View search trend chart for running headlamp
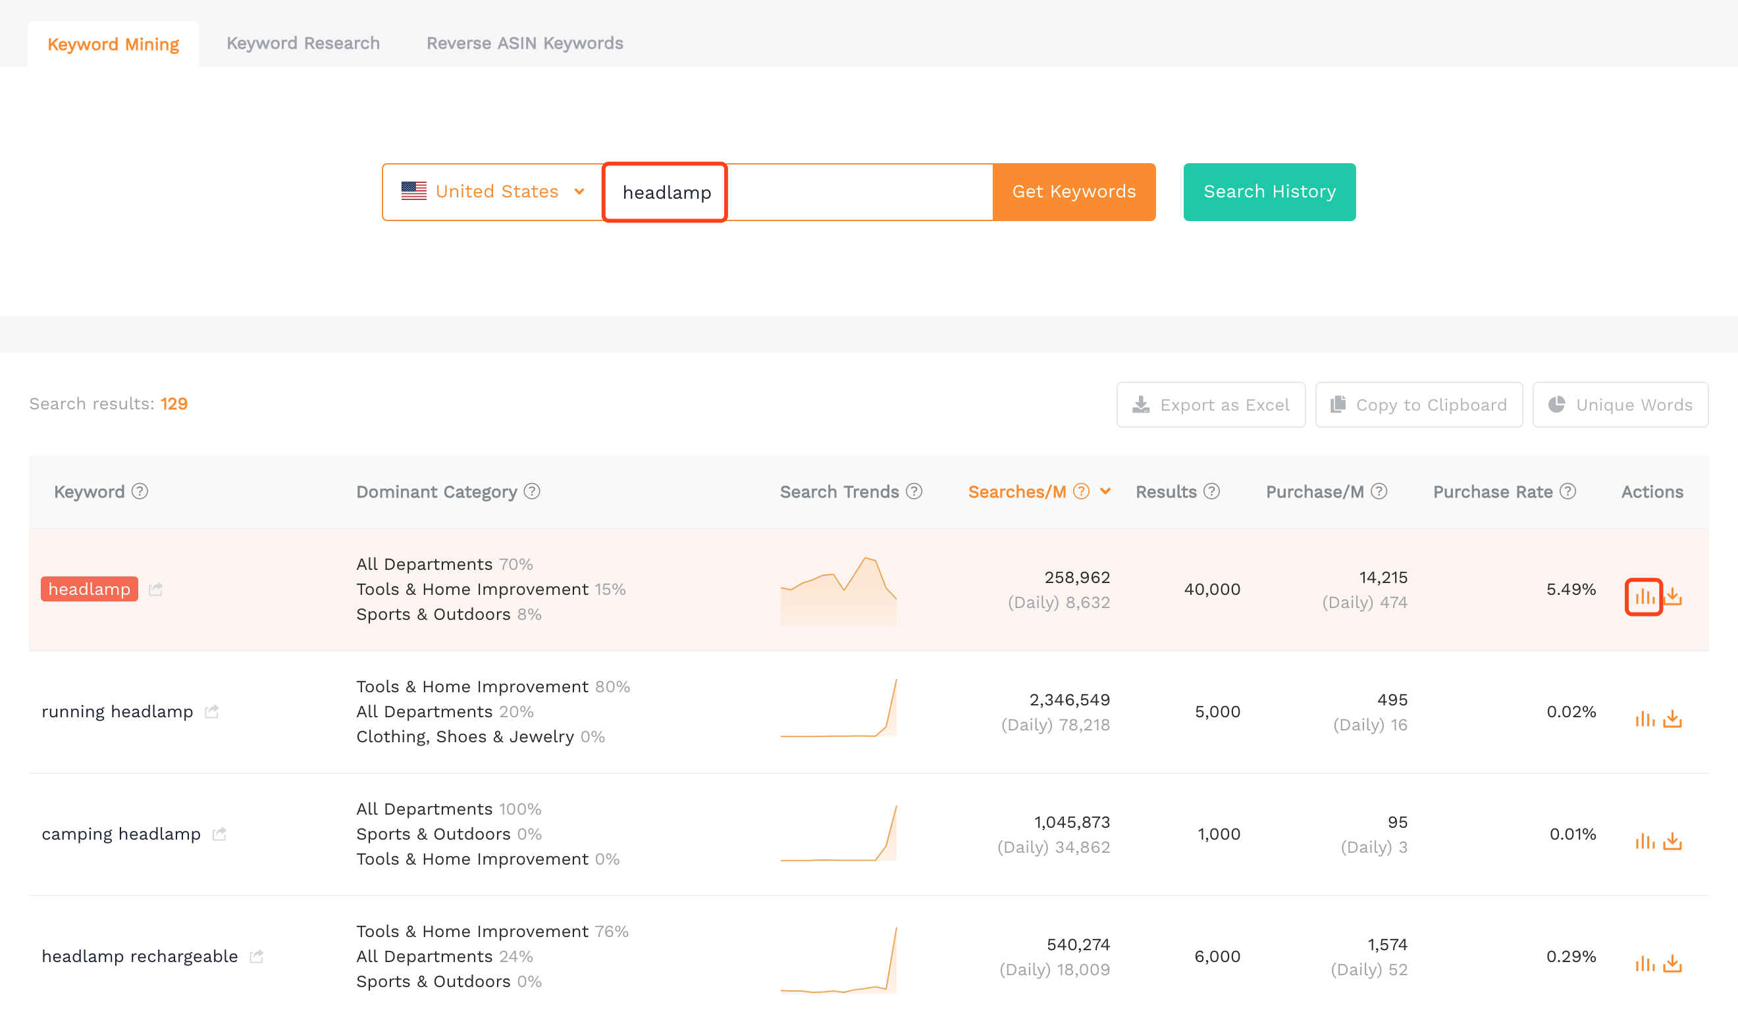Image resolution: width=1738 pixels, height=1016 pixels. (839, 708)
